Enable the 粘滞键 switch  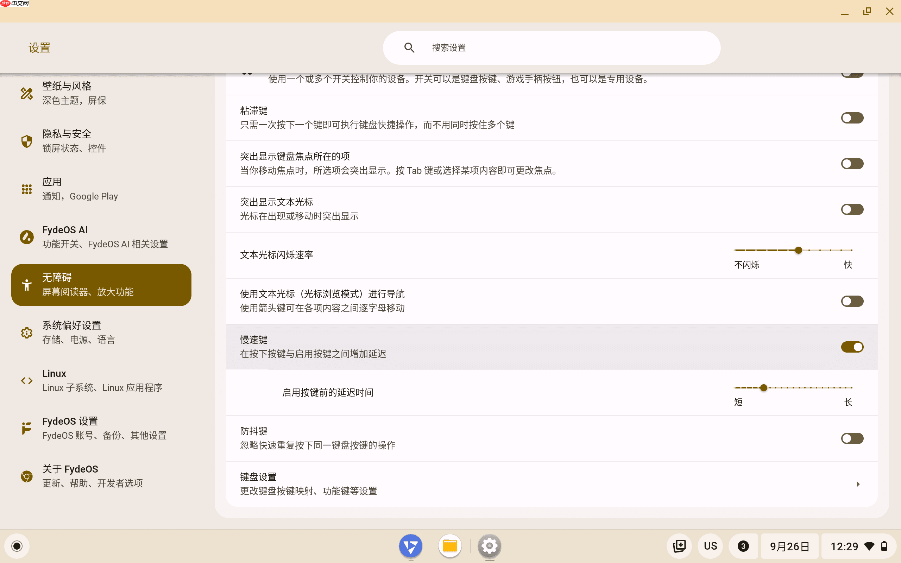coord(852,118)
